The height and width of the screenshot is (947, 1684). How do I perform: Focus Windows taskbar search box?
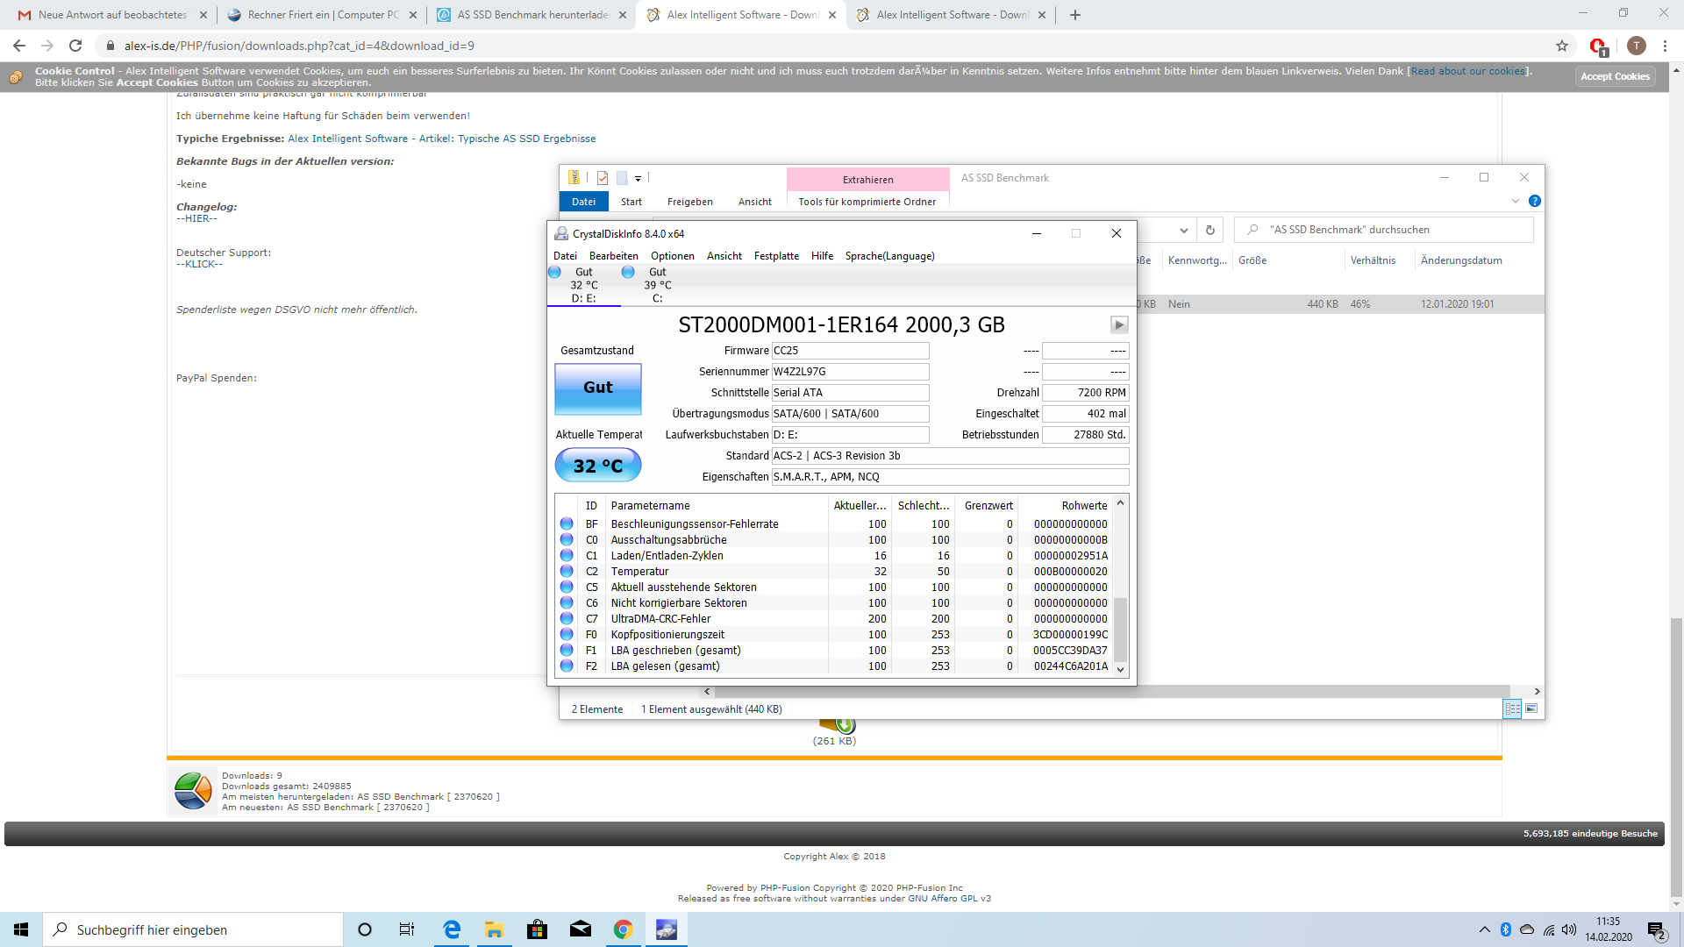193,929
